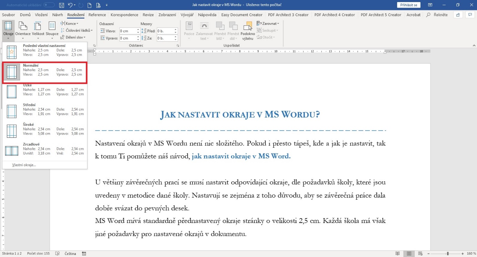The width and height of the screenshot is (477, 257).
Task: Select the Zrcadlové mirrored margins preset
Action: click(45, 150)
